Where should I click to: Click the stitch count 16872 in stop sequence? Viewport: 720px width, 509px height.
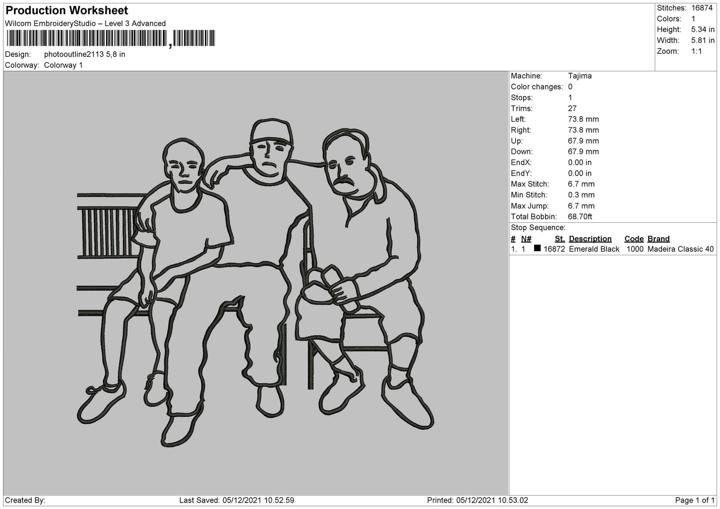[x=554, y=249]
